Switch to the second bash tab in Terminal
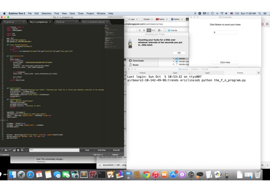The width and height of the screenshot is (270, 192). (x=207, y=73)
